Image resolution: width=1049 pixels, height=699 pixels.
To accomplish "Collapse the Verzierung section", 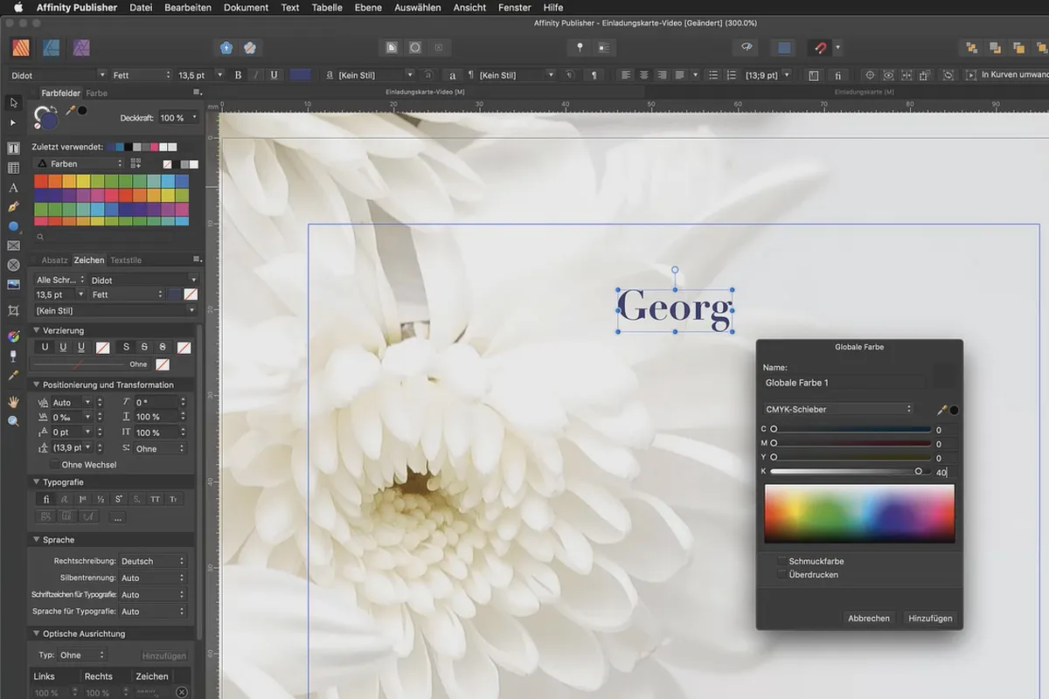I will tap(37, 330).
